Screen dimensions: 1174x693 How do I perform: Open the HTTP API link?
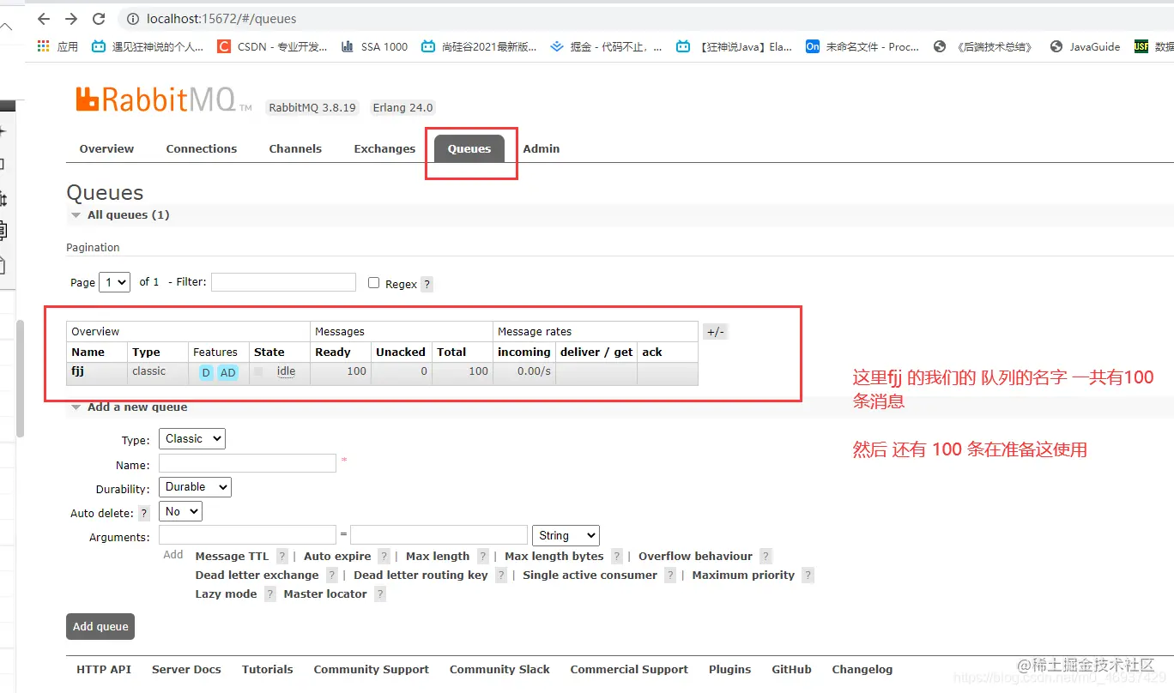[104, 670]
